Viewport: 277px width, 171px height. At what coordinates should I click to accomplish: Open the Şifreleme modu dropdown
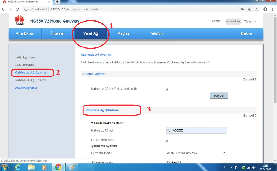point(196,161)
